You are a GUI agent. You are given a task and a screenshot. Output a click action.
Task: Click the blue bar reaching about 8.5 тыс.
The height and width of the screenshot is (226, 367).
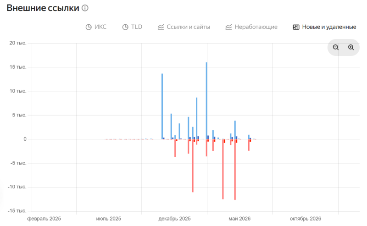pos(197,118)
